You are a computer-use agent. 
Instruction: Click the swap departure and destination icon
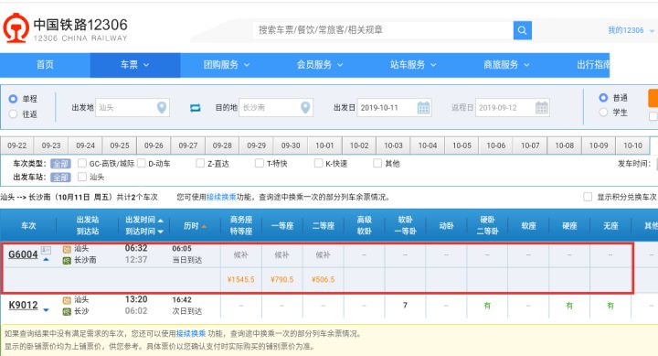coord(196,108)
